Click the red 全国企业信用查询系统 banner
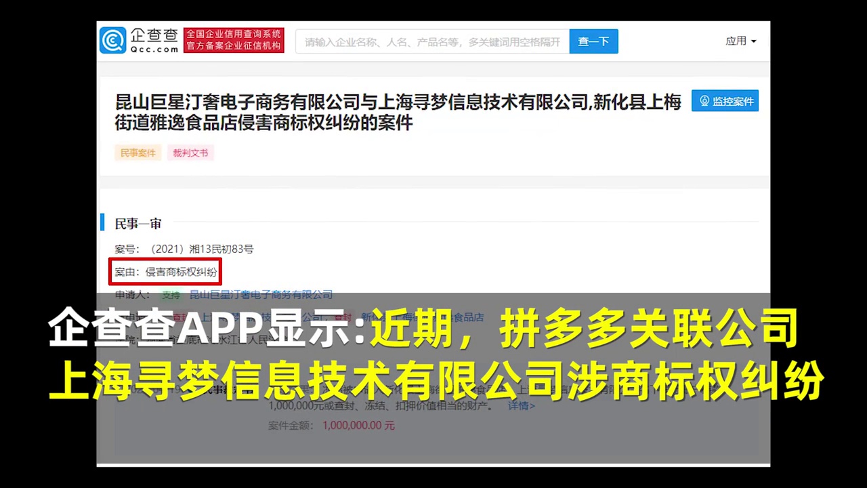867x488 pixels. [234, 41]
